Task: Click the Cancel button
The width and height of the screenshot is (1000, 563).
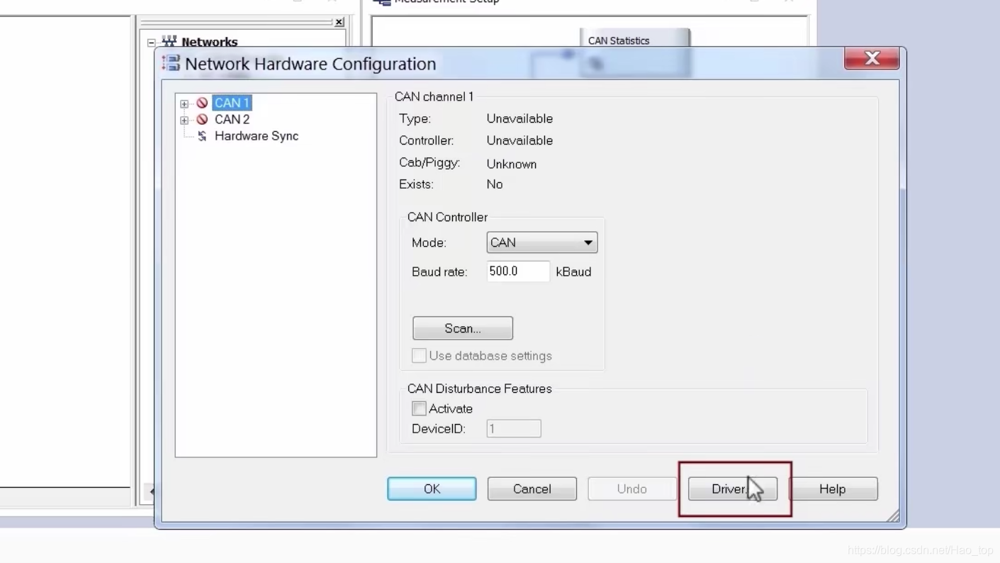Action: (532, 489)
